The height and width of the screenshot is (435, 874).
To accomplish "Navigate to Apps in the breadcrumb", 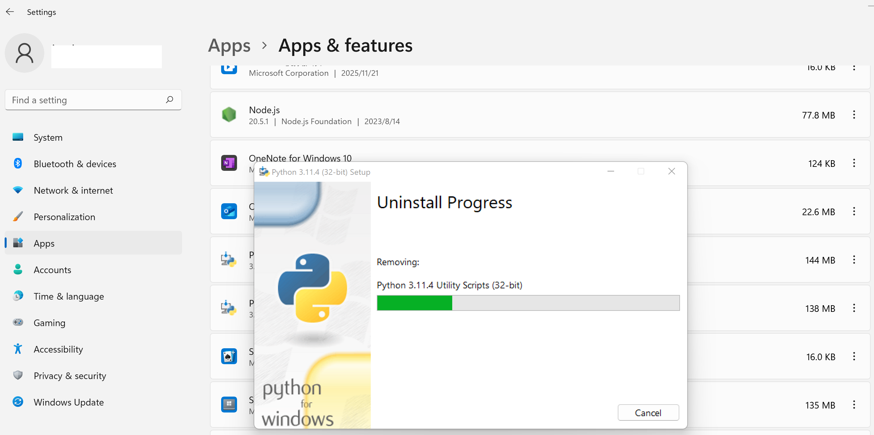I will point(229,46).
